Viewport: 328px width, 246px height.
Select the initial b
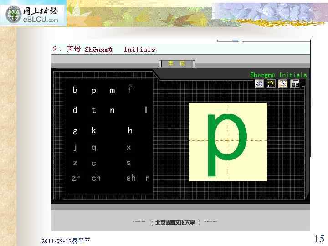(x=75, y=90)
